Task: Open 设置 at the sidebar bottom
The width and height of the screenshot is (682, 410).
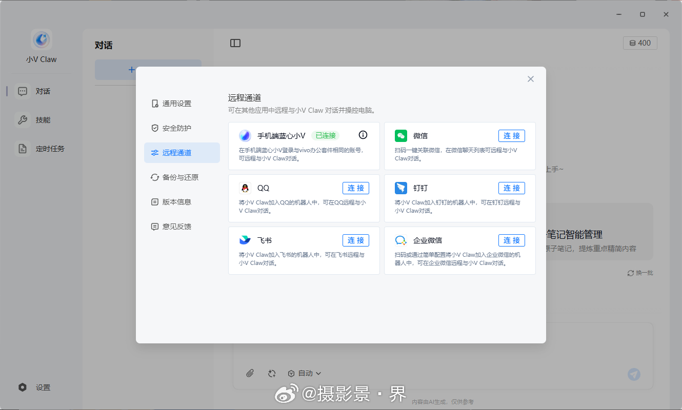Action: [42, 387]
